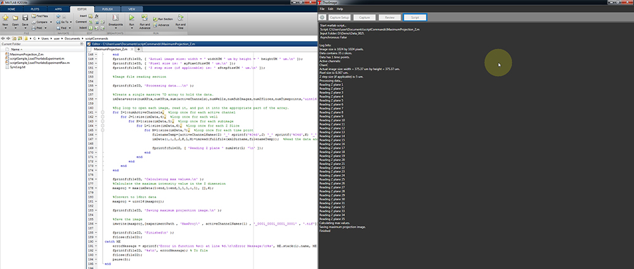Open ThorImage Help menu

click(340, 8)
